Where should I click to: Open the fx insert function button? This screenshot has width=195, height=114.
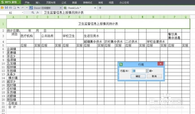38,12
